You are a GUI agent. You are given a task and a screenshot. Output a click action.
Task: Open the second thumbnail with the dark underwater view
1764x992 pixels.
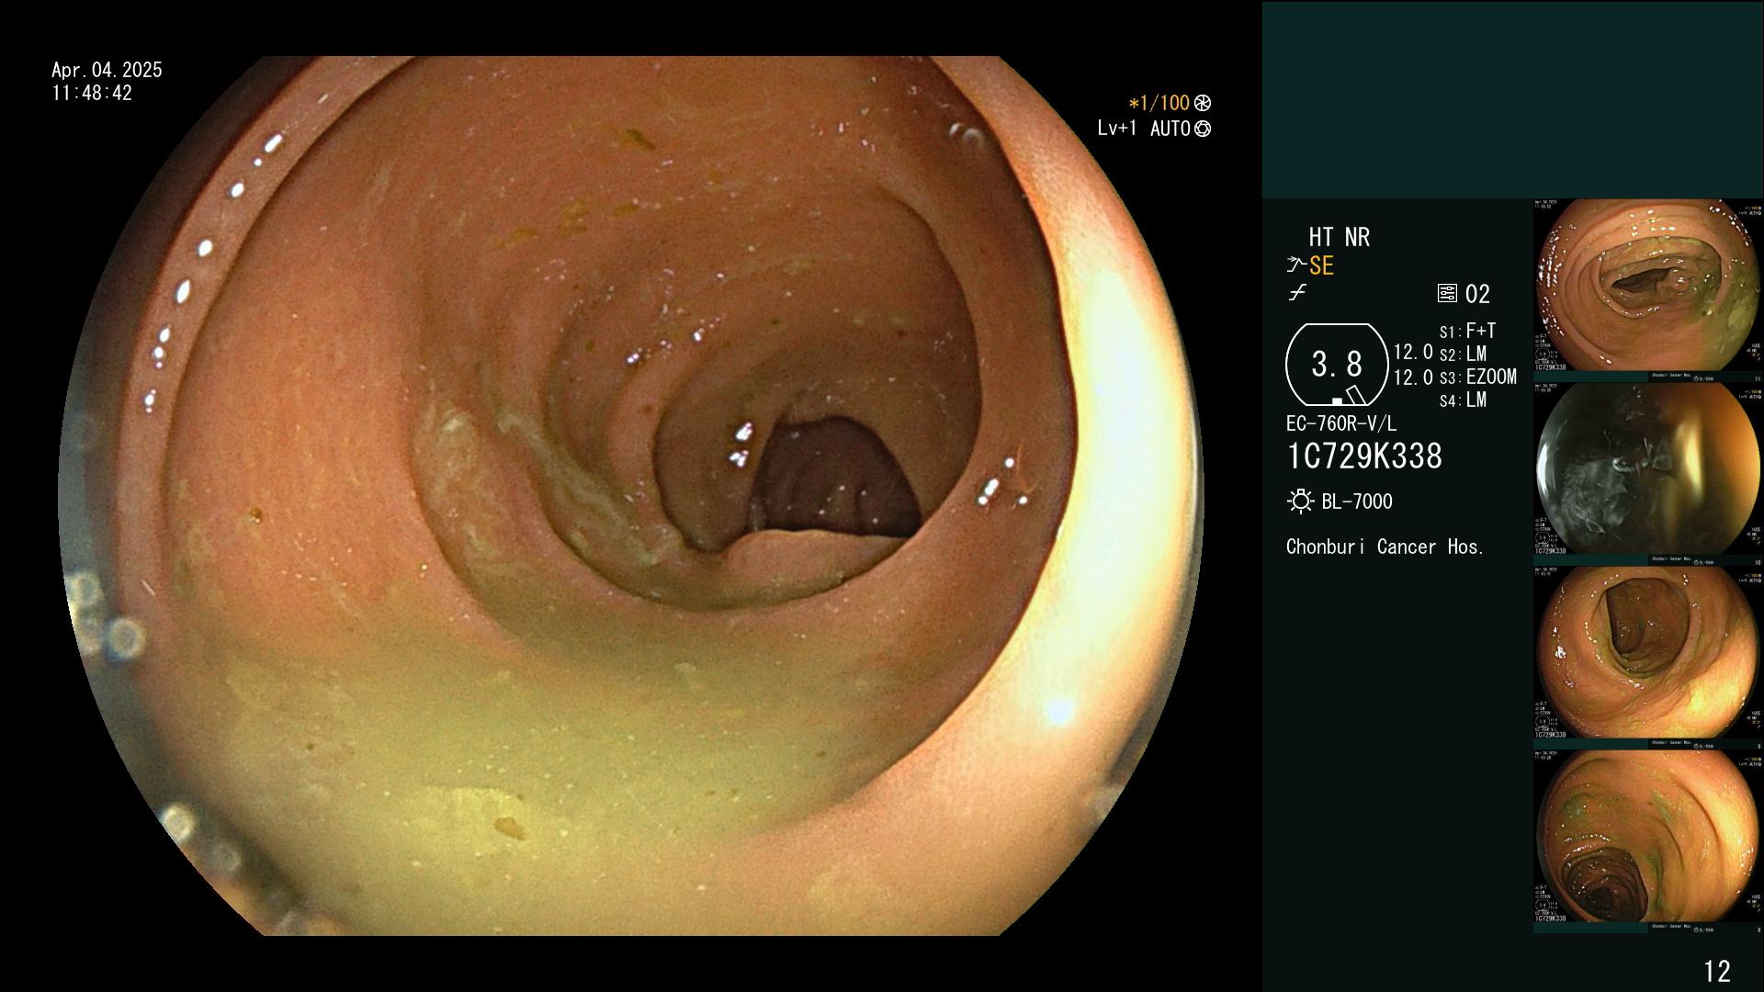pos(1648,473)
